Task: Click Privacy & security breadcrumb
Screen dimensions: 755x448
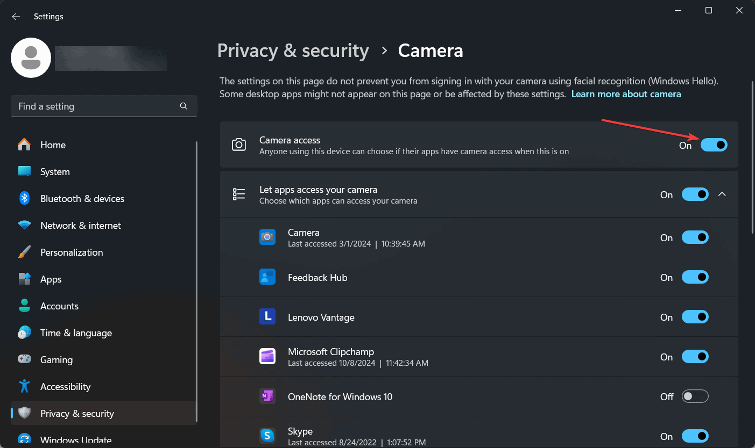Action: click(x=293, y=50)
